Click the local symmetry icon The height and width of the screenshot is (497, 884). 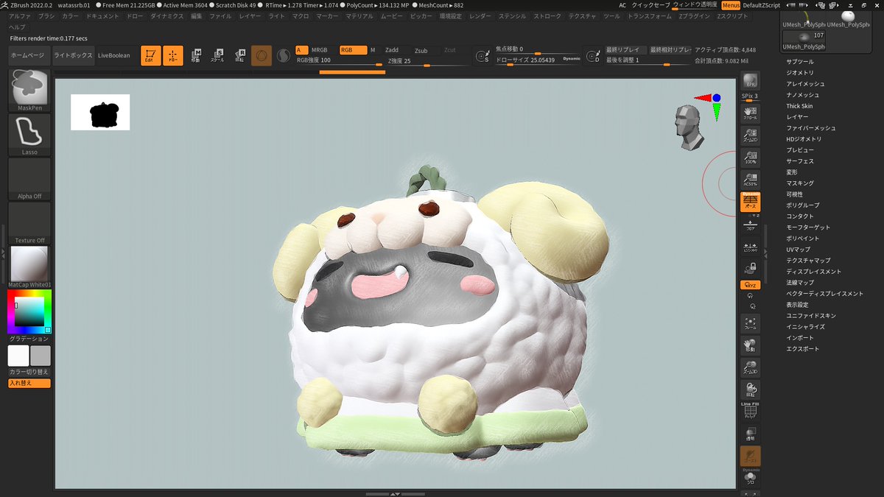click(750, 248)
